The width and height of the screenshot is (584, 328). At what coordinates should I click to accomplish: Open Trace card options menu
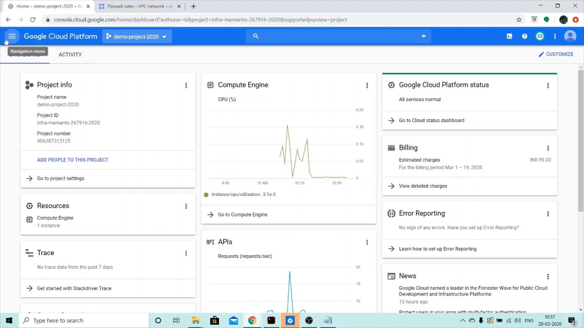186,253
